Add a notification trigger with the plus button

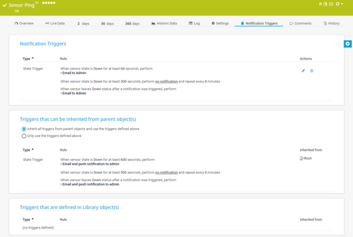tap(348, 43)
